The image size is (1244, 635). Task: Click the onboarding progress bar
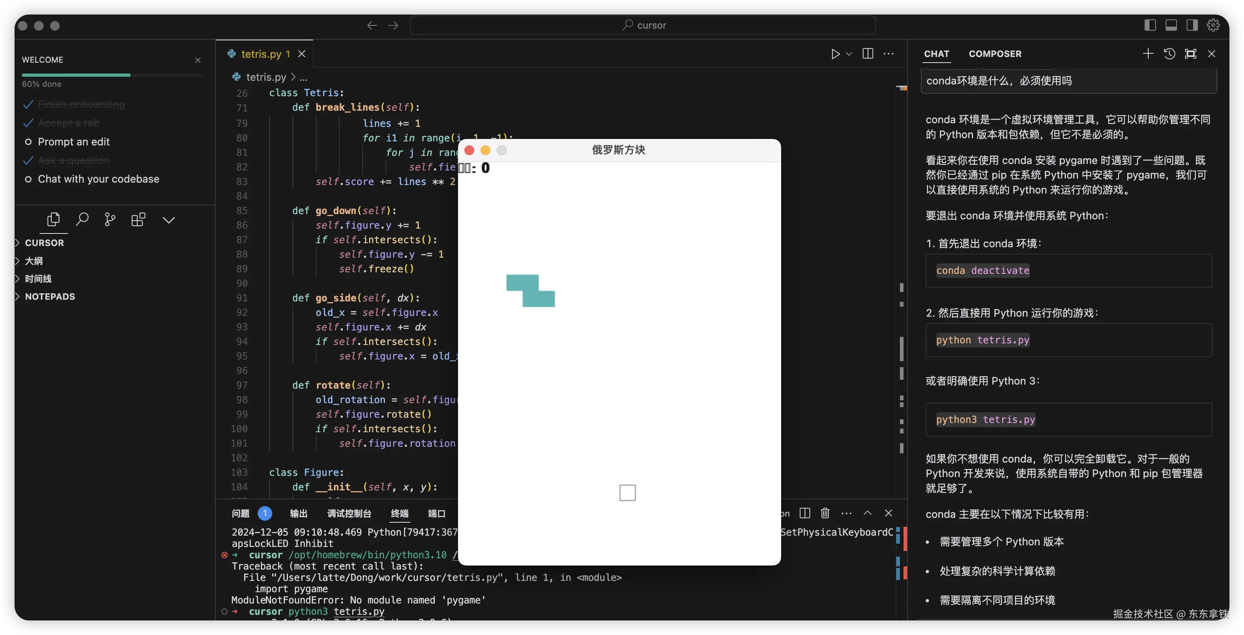(111, 75)
